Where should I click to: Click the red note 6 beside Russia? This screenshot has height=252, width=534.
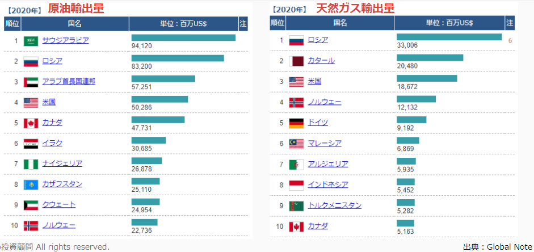[510, 40]
